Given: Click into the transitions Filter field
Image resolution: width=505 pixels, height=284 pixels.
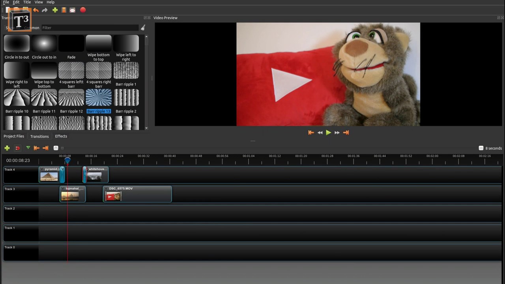Looking at the screenshot, I should click(90, 28).
